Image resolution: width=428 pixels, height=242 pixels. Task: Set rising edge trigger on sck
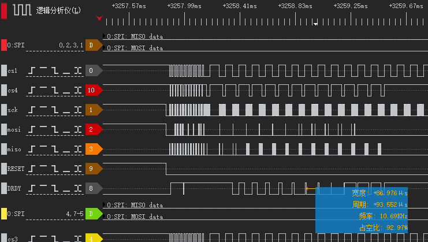click(x=32, y=110)
